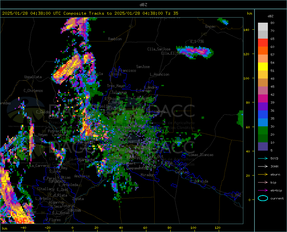The image size is (287, 232).
Task: Click the TUNUYAN label
Action: [x=74, y=210]
